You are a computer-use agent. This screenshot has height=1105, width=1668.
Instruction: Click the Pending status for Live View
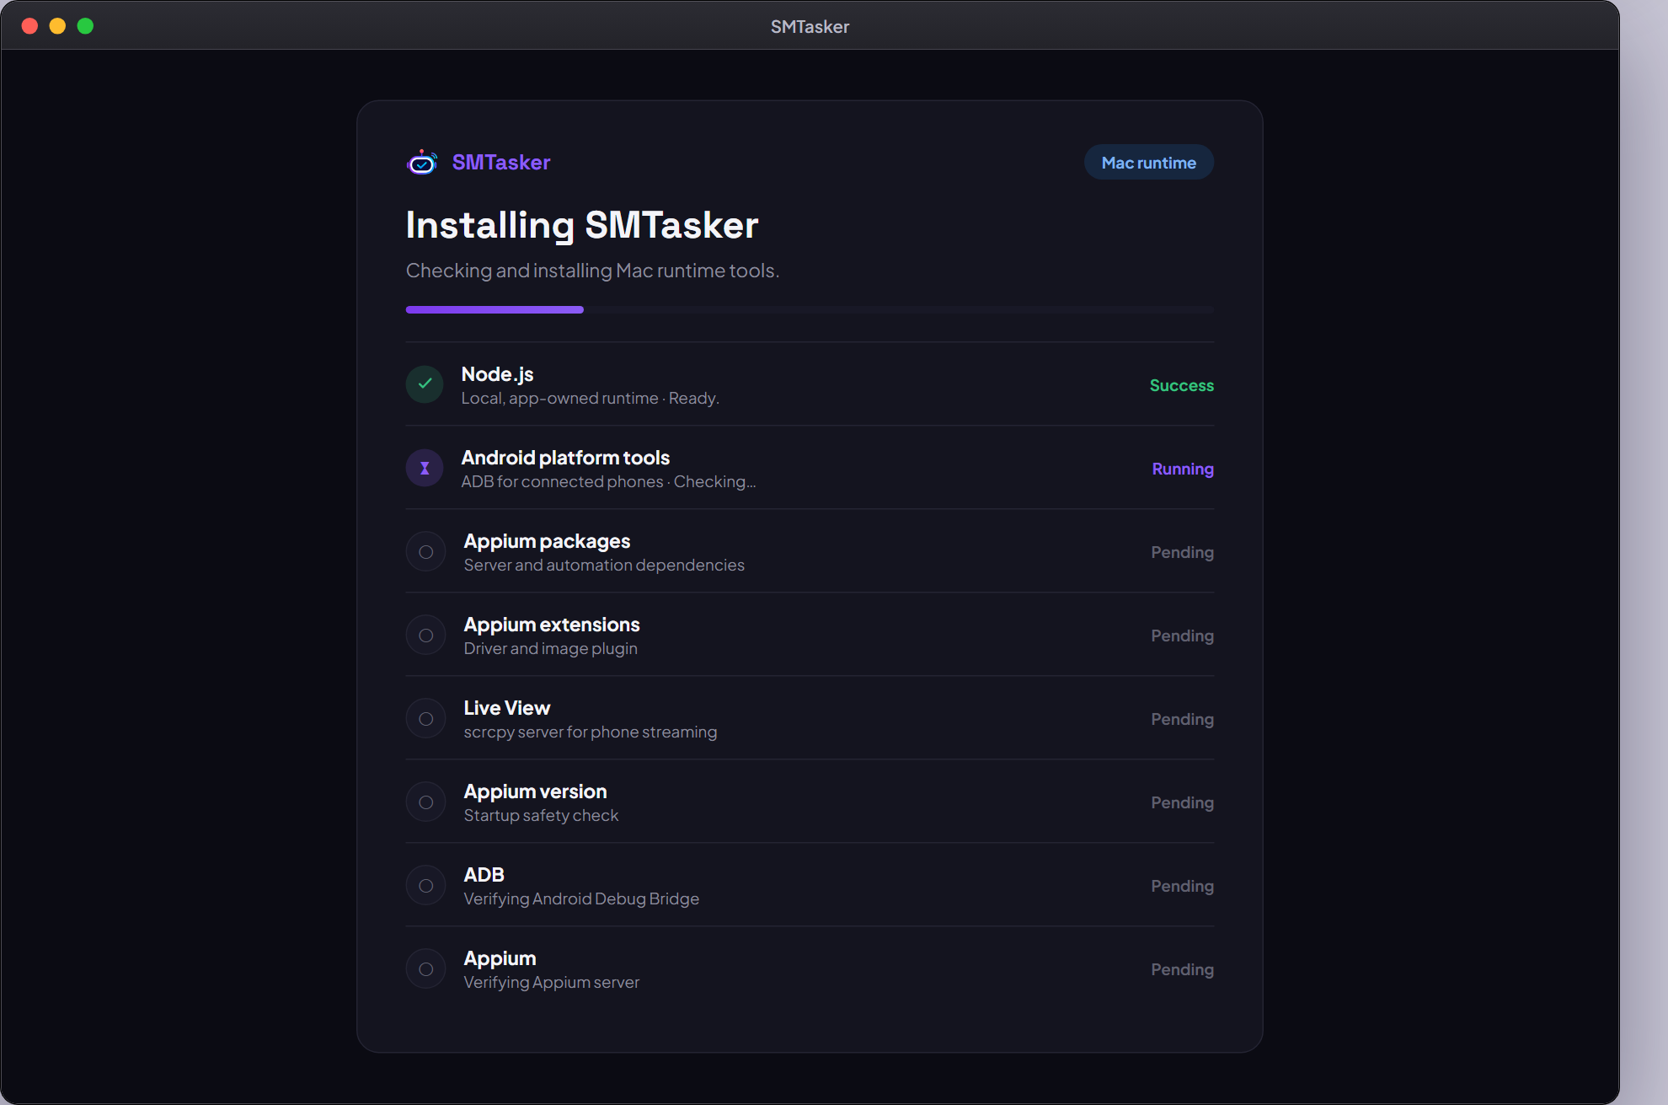click(1183, 719)
